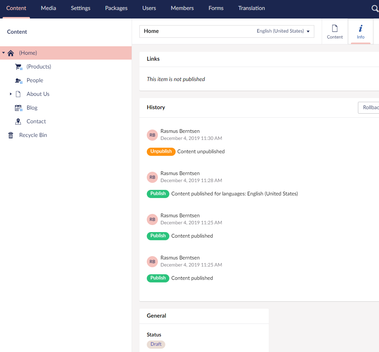Click the Links section heading
This screenshot has height=352, width=379.
point(153,59)
